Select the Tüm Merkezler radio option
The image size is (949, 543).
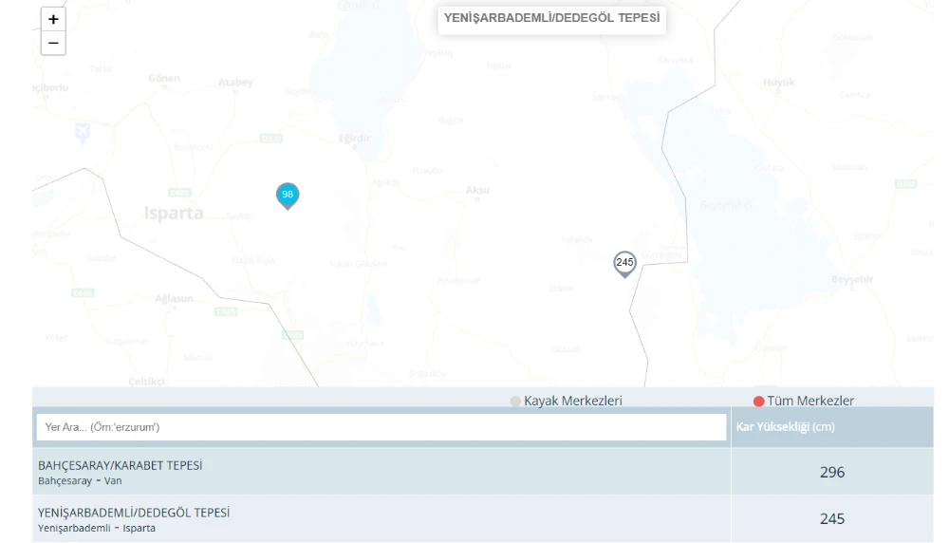(759, 402)
